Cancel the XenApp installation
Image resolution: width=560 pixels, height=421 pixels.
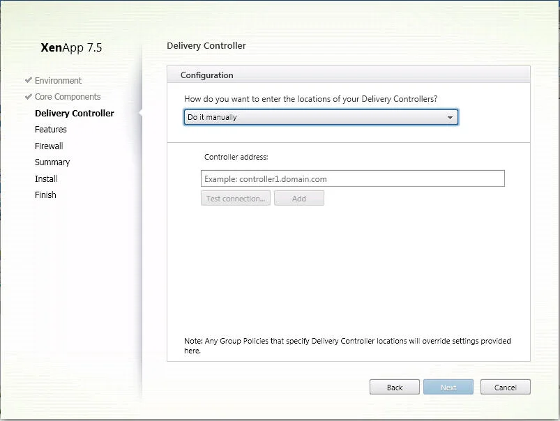pos(505,387)
